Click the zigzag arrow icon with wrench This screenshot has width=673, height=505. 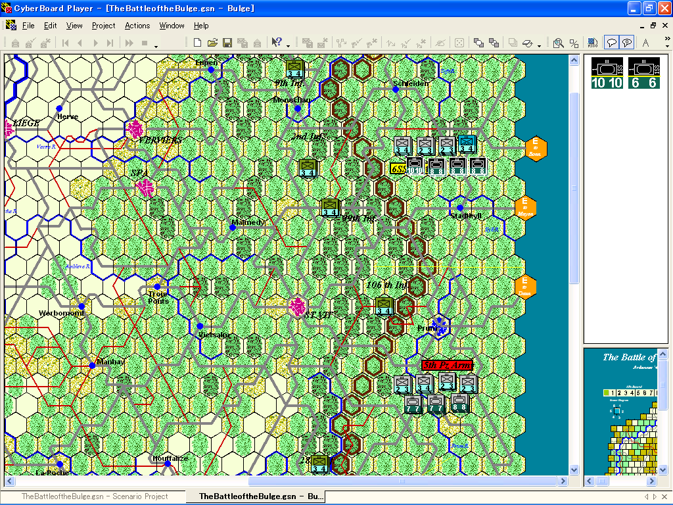click(x=421, y=43)
